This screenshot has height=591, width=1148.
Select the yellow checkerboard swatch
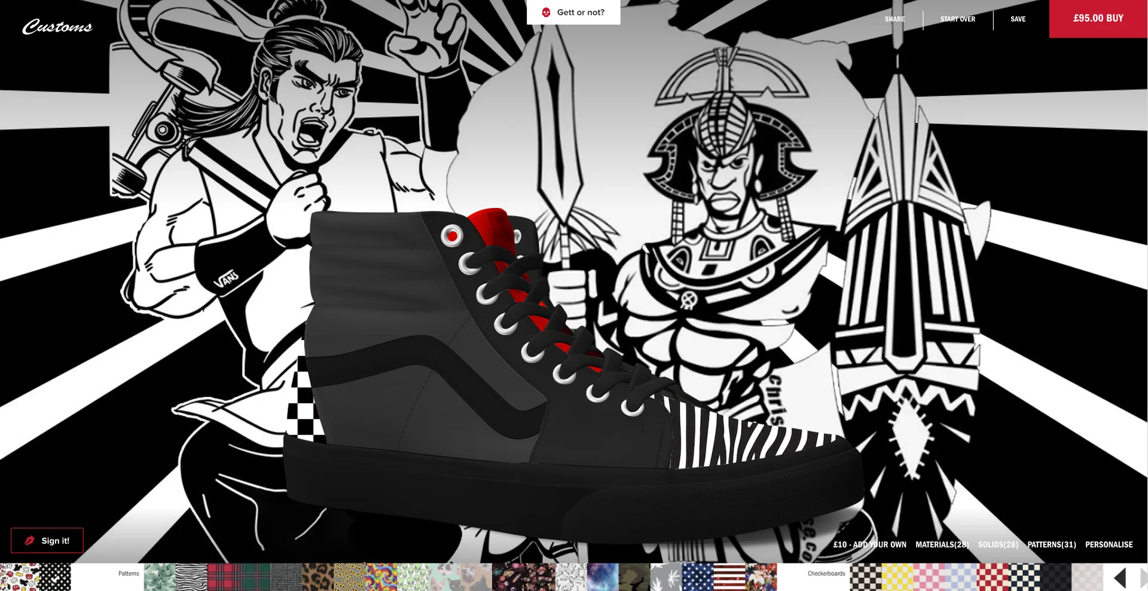pos(897,577)
